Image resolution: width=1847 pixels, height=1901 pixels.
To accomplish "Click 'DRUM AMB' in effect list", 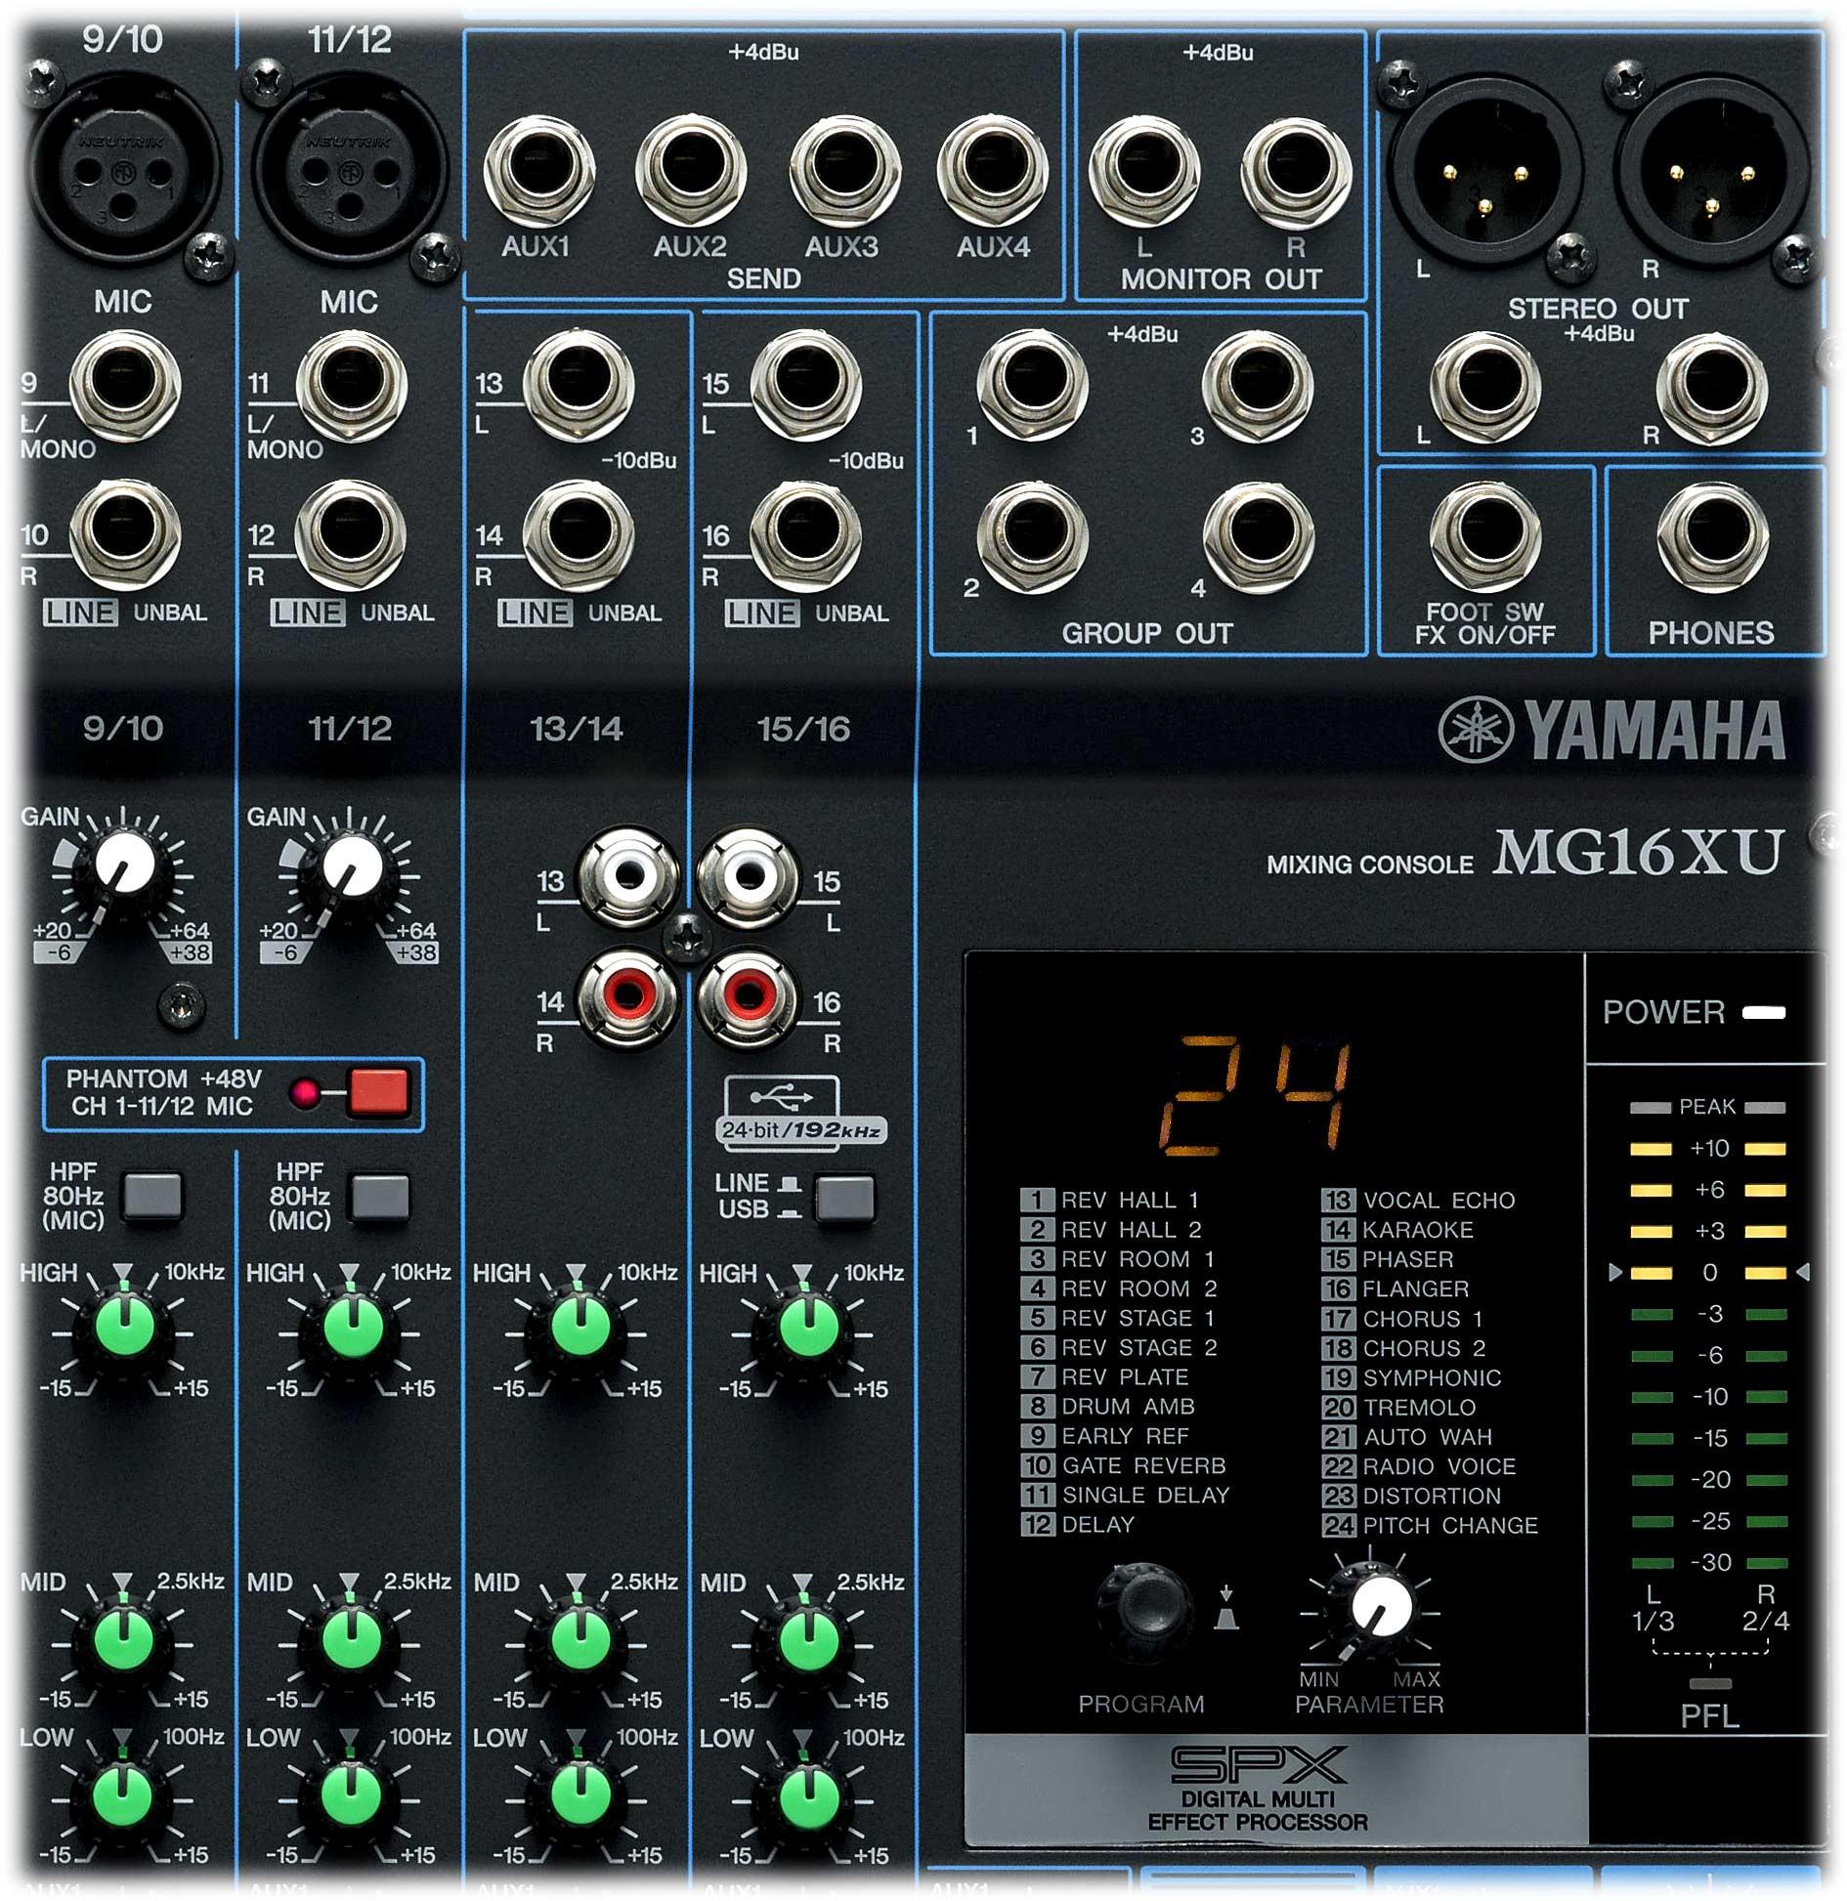I will click(1128, 1406).
